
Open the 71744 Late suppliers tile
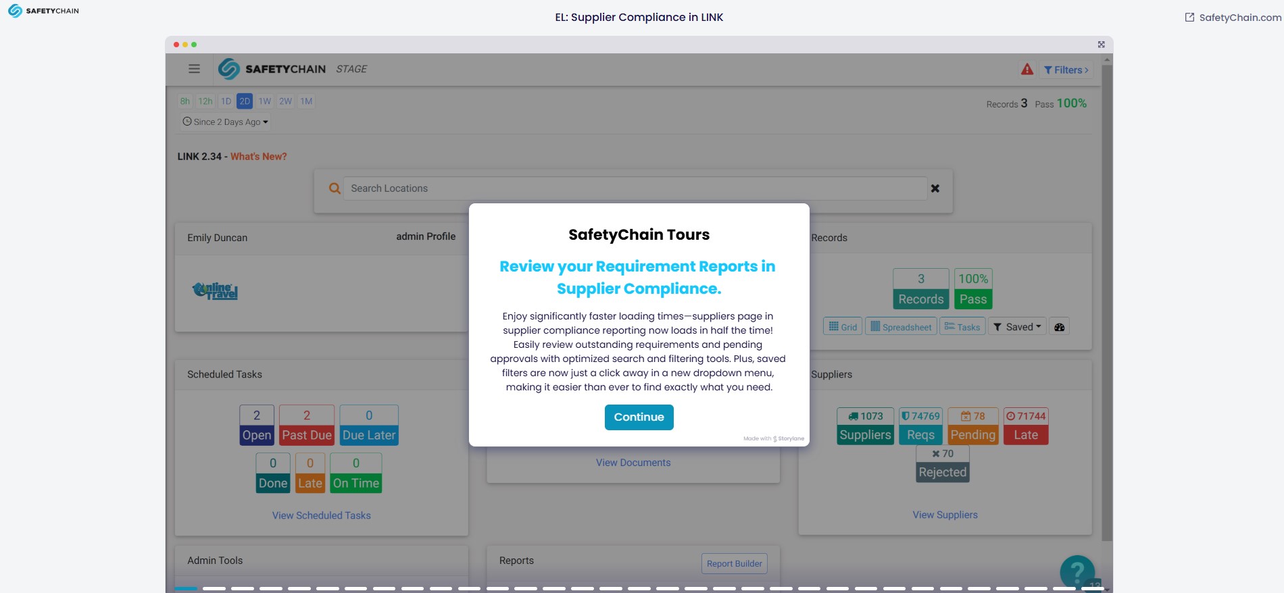(1026, 426)
